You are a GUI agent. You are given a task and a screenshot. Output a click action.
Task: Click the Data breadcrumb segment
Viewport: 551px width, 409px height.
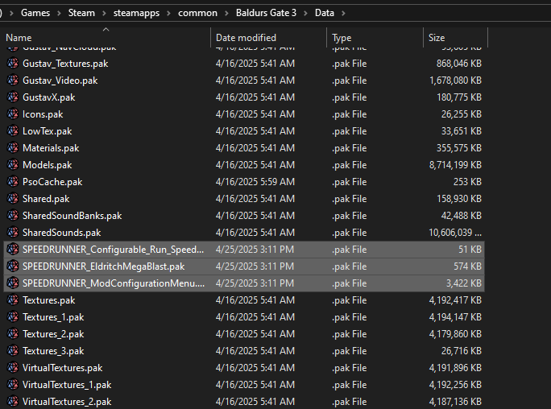click(325, 13)
